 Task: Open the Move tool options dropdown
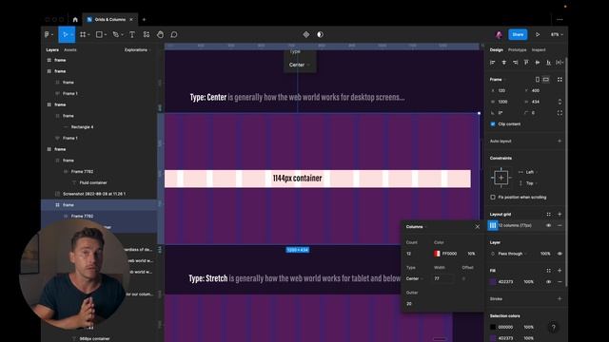coord(72,35)
